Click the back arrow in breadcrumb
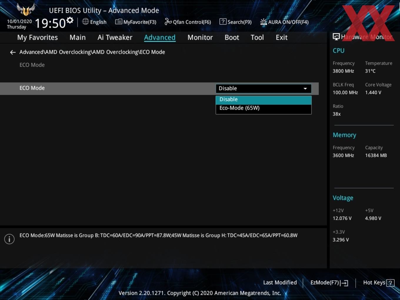400x300 pixels. tap(13, 52)
